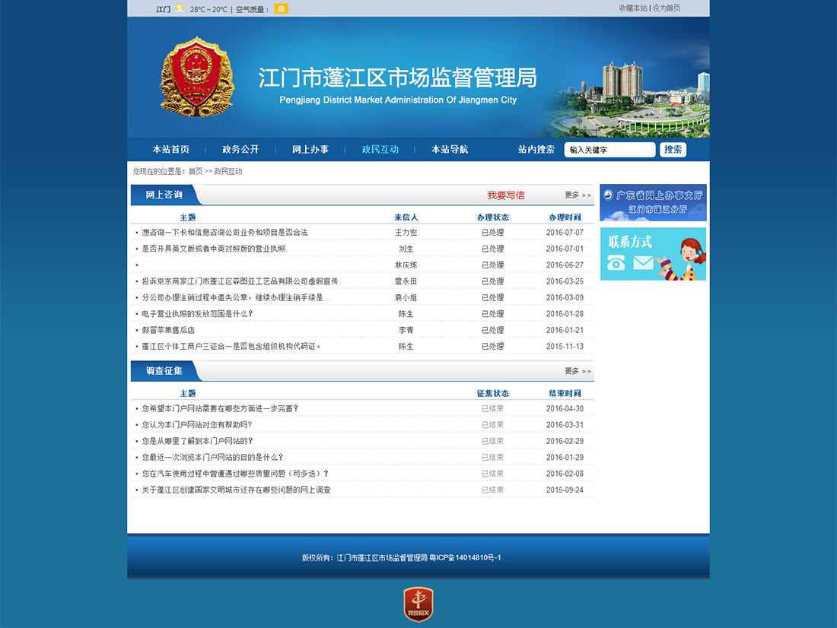837x628 pixels.
Task: Click the envelope mail icon
Action: [x=643, y=263]
